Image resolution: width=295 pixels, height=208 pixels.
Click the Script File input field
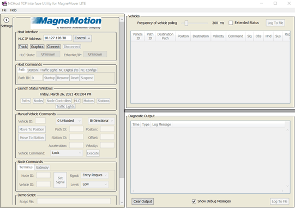point(74,201)
